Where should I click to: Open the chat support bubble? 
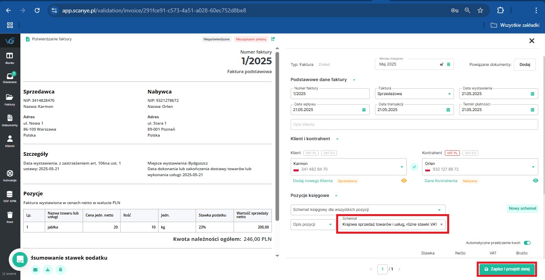(20, 260)
